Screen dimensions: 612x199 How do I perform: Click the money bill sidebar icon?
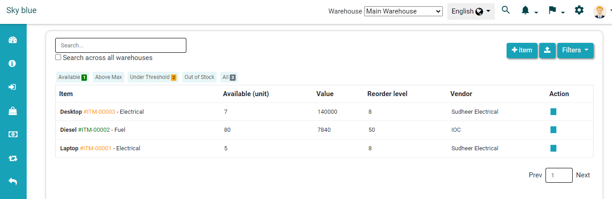(13, 134)
